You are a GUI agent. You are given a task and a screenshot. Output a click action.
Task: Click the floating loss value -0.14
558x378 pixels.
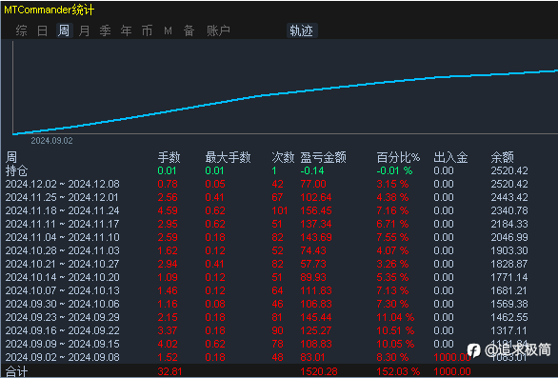312,170
